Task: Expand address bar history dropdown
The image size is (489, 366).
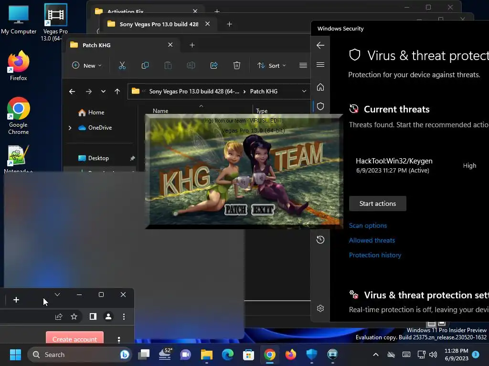Action: 304,91
